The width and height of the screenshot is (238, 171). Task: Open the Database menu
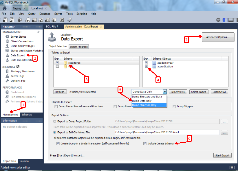tap(45, 14)
